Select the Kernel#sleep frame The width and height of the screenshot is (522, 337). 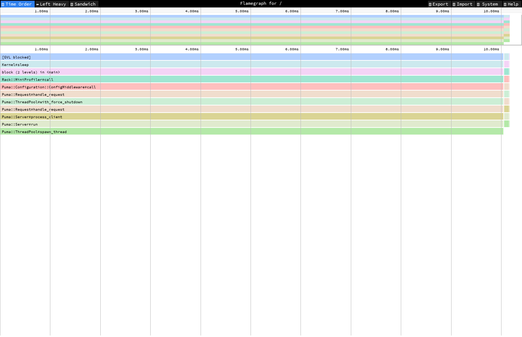click(x=149, y=64)
